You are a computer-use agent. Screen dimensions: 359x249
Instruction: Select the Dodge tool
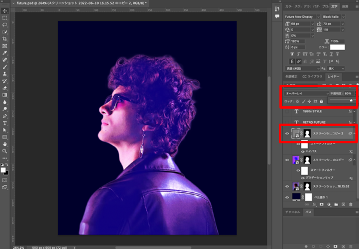(5, 109)
